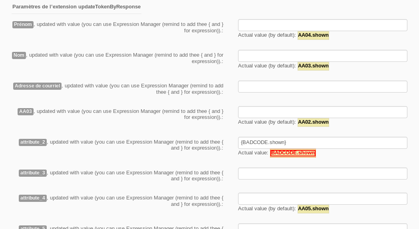
Task: Click the attribute_4 label badge
Action: (33, 198)
